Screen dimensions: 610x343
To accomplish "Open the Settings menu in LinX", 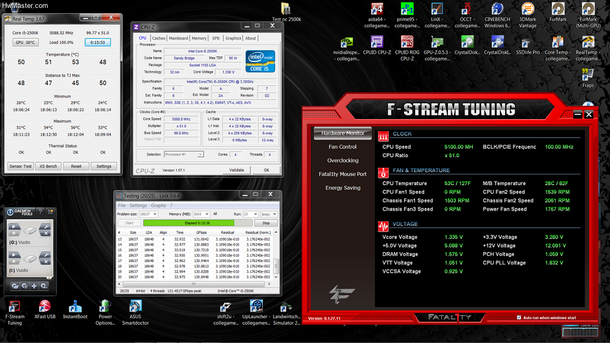I will 138,205.
